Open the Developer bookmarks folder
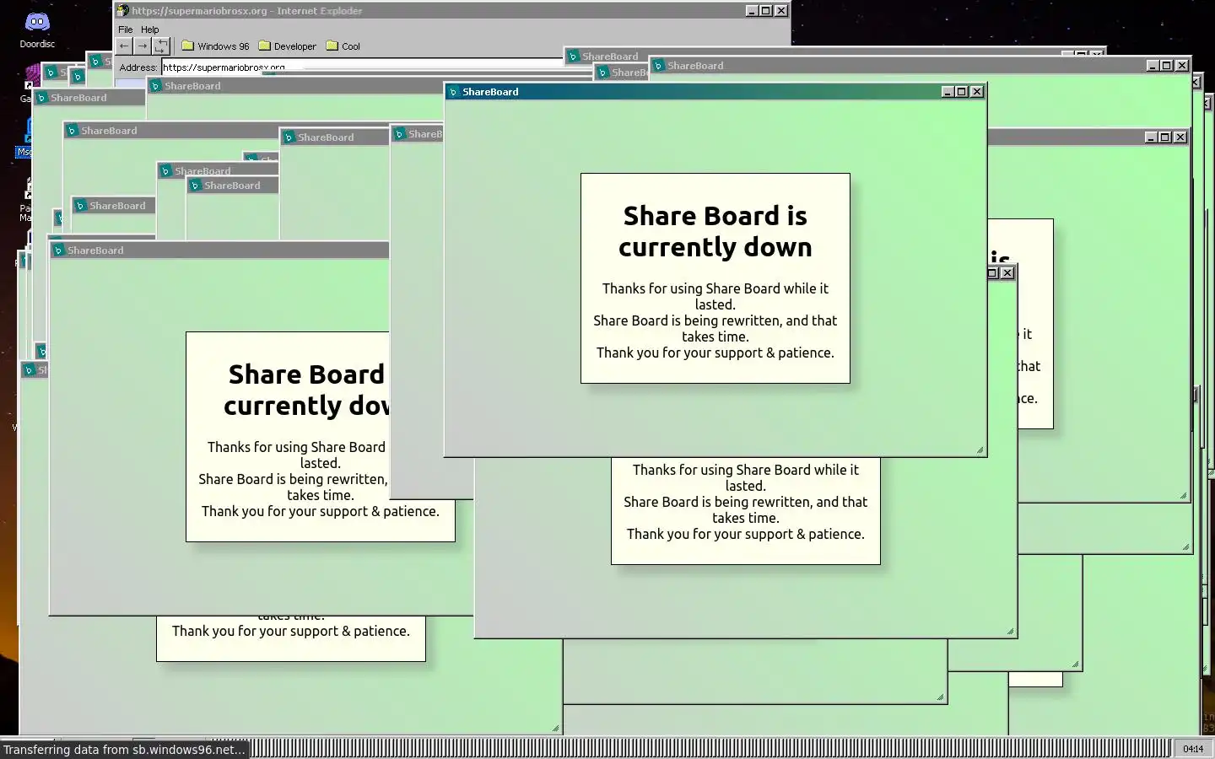The width and height of the screenshot is (1215, 759). point(288,46)
